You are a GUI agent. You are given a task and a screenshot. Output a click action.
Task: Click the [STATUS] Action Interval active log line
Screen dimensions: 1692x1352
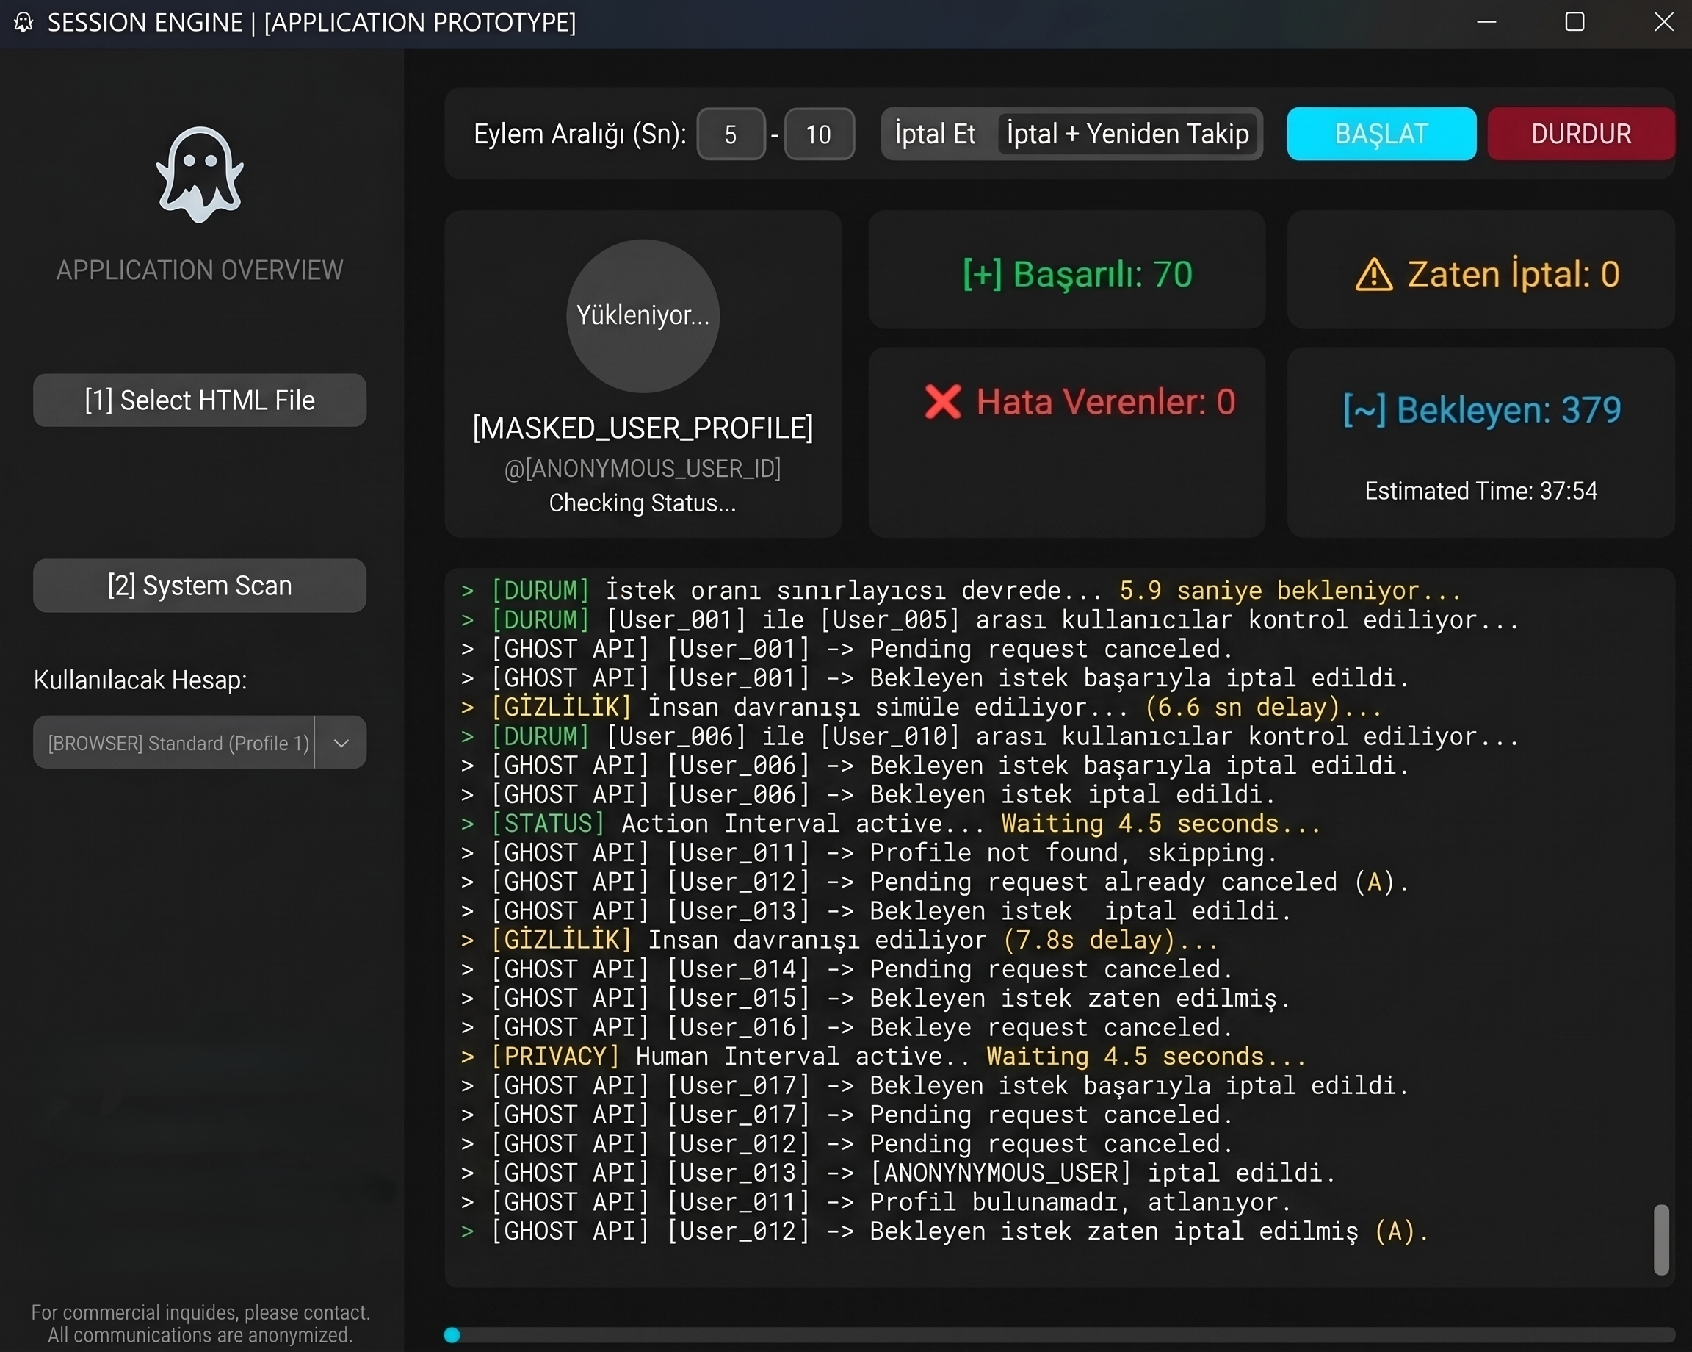pyautogui.click(x=892, y=824)
